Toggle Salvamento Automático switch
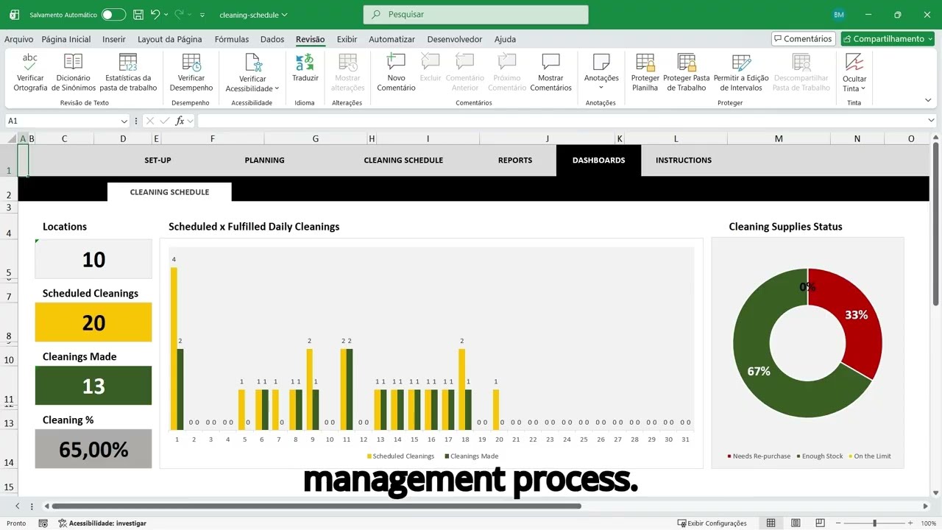The image size is (942, 530). coord(113,15)
